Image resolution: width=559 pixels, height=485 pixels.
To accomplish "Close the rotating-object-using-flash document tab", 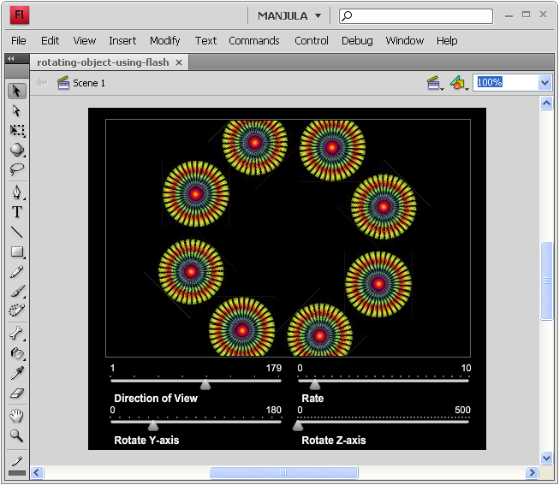I will tap(179, 62).
